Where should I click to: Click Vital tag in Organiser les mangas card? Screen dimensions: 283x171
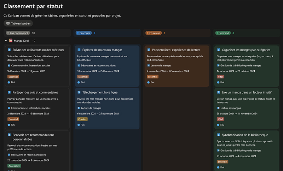tap(220, 77)
